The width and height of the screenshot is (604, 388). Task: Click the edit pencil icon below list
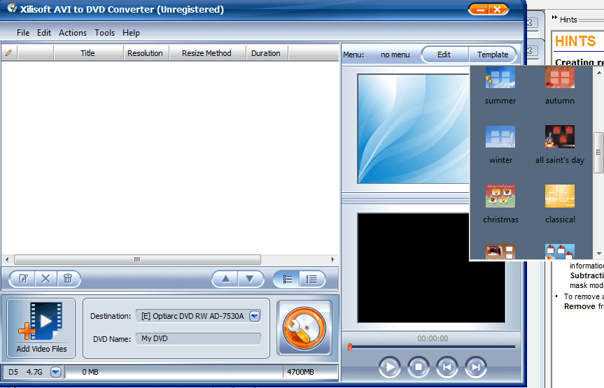tap(23, 279)
